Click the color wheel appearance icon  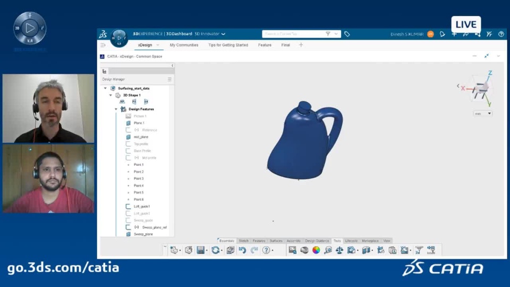point(316,250)
